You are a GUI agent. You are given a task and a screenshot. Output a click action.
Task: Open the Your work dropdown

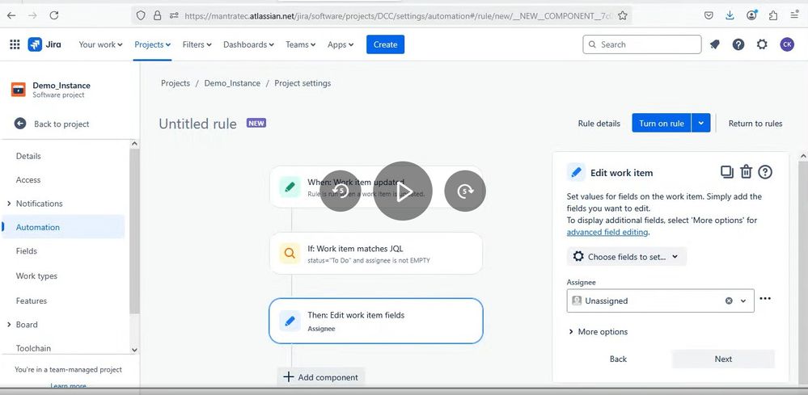click(100, 44)
